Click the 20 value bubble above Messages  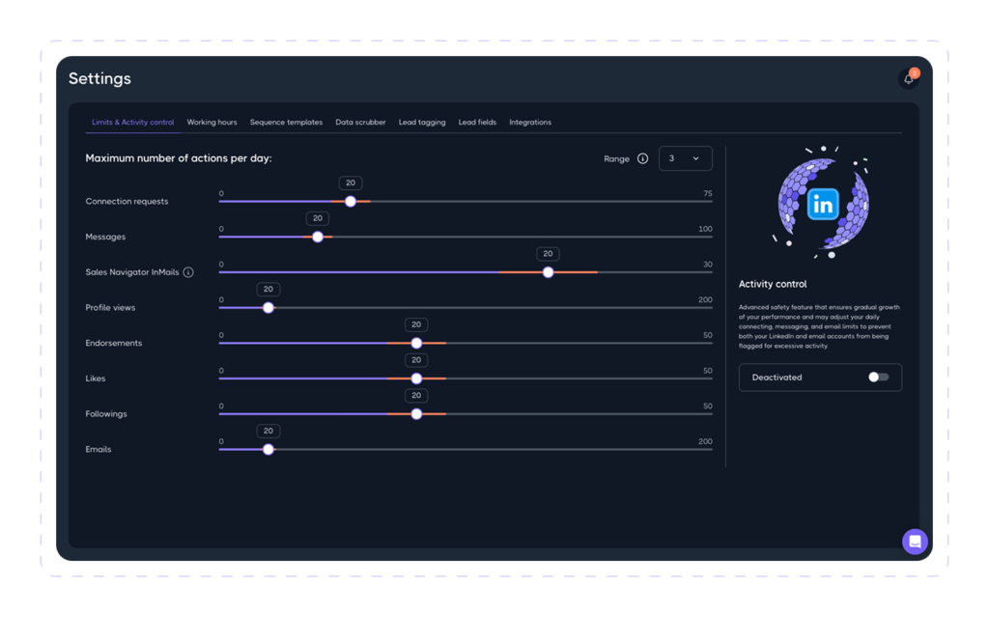[x=317, y=218]
